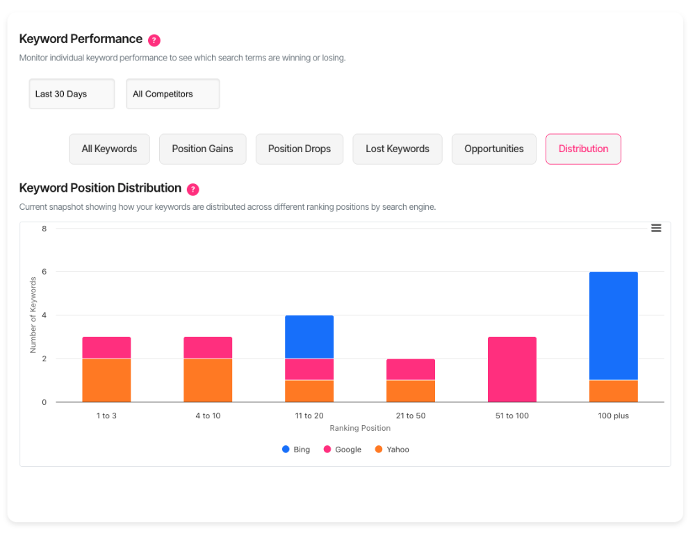Select the Distribution tab
The width and height of the screenshot is (695, 535).
tap(583, 149)
